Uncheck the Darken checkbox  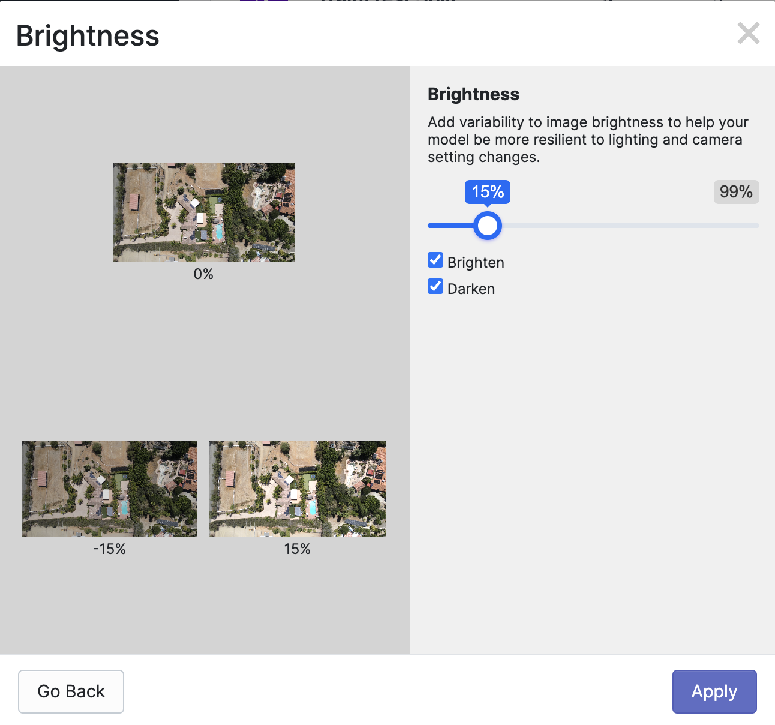point(435,287)
